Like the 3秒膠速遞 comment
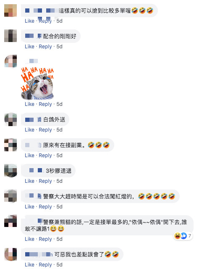207x269 pixels. coord(29,181)
